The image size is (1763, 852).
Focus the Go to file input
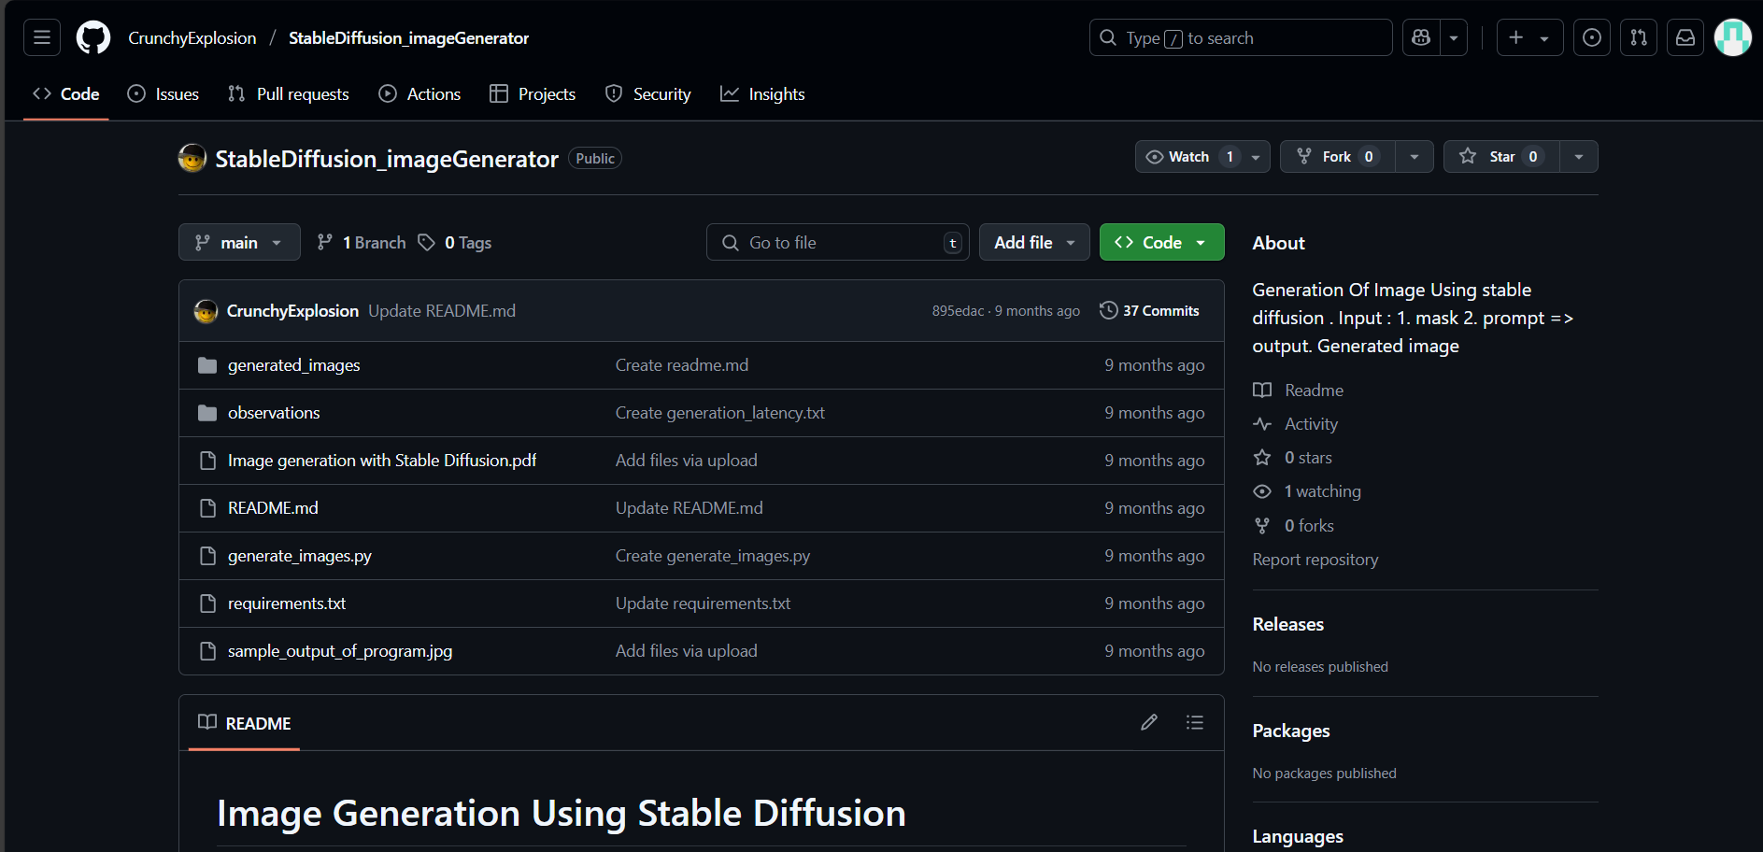tap(838, 243)
